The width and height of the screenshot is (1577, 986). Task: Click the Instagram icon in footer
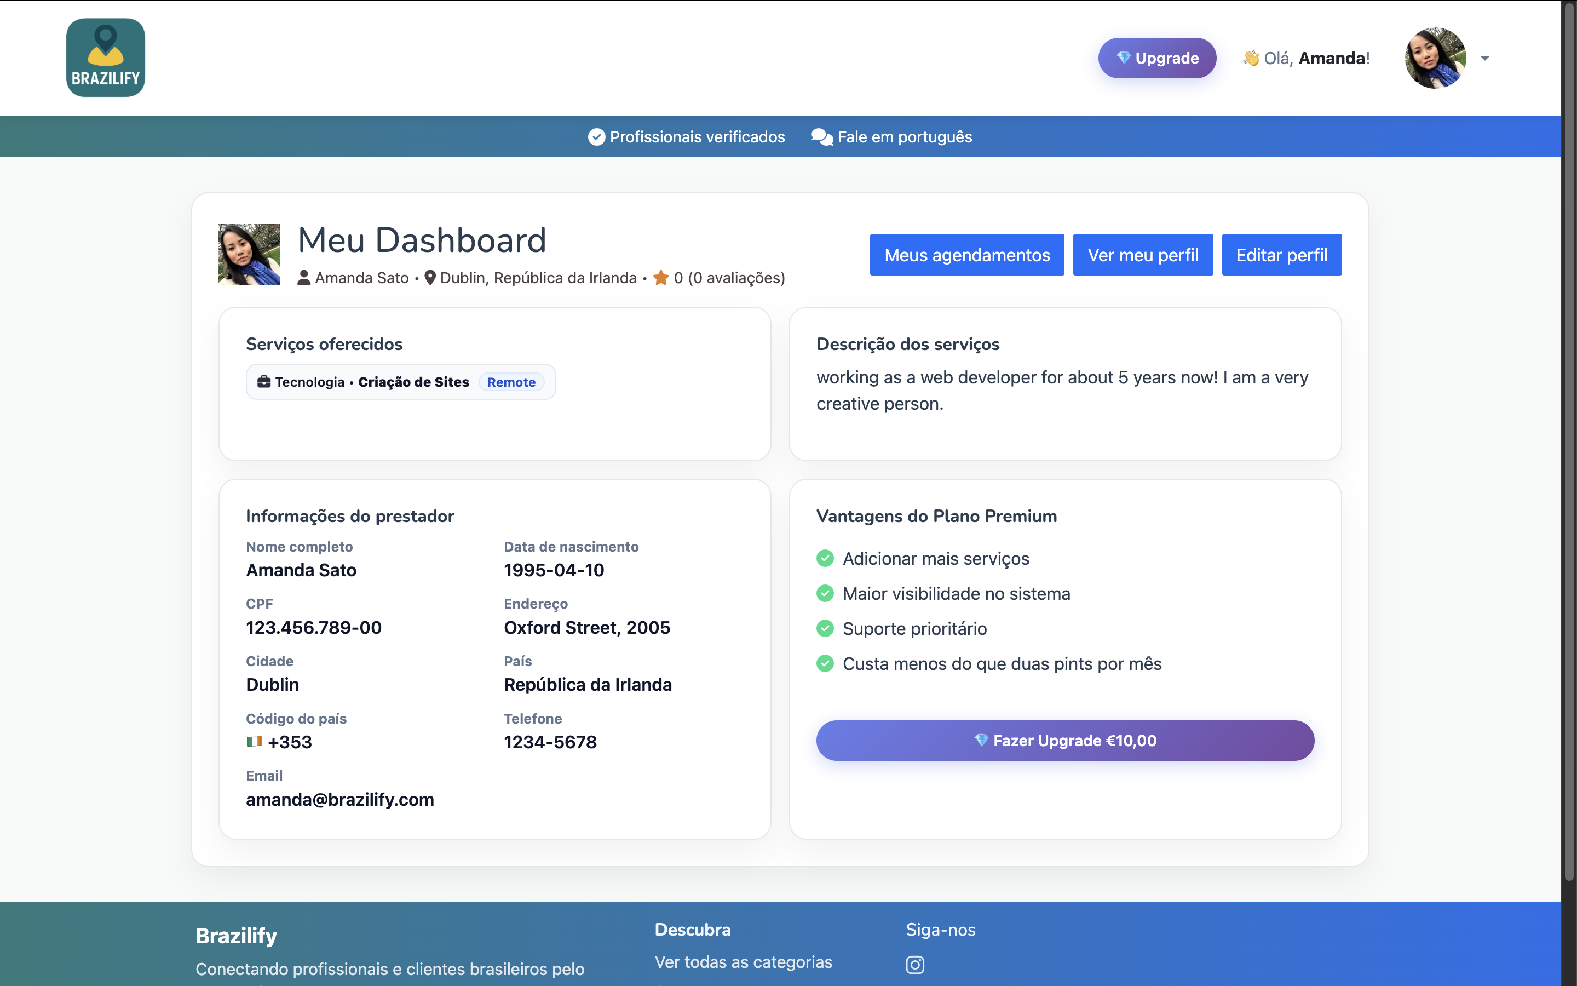(x=914, y=964)
